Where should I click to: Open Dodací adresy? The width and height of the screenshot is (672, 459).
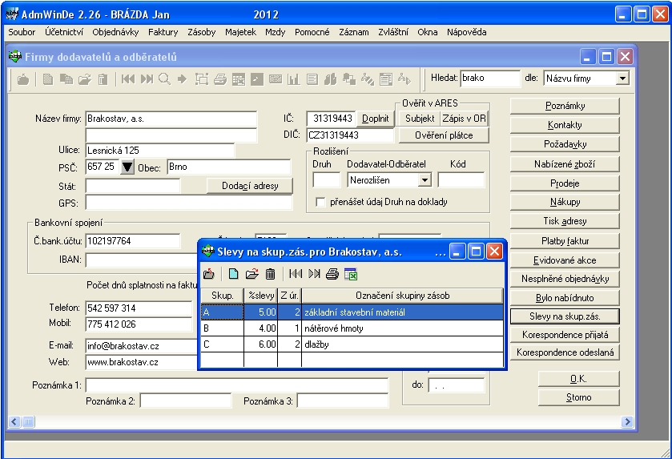coord(250,186)
